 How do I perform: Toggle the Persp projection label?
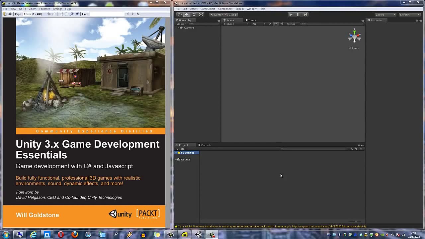click(x=354, y=48)
